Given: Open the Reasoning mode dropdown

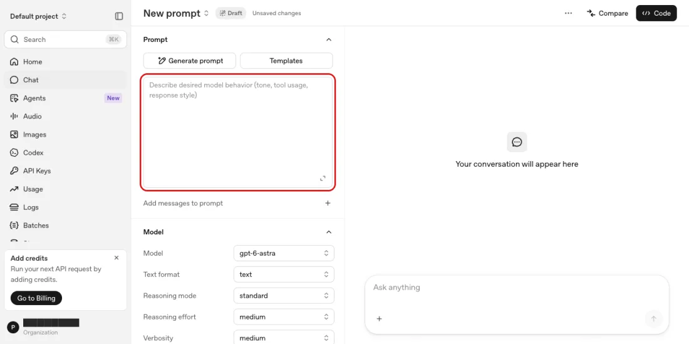Looking at the screenshot, I should pyautogui.click(x=284, y=296).
